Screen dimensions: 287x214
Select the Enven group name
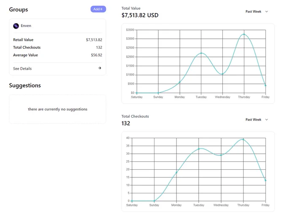click(26, 26)
